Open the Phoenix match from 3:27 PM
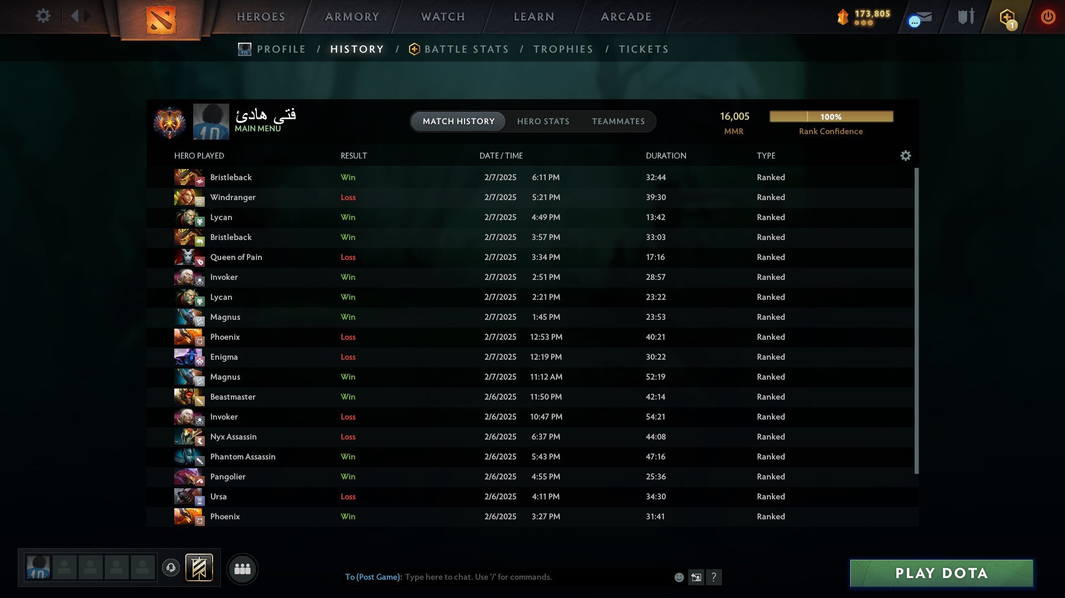1065x598 pixels. 530,517
